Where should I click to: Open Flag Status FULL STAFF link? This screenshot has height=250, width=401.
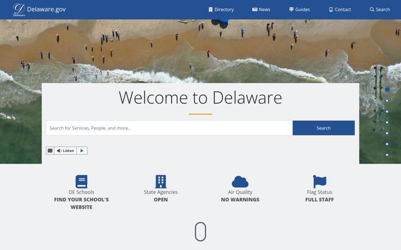coord(320,199)
